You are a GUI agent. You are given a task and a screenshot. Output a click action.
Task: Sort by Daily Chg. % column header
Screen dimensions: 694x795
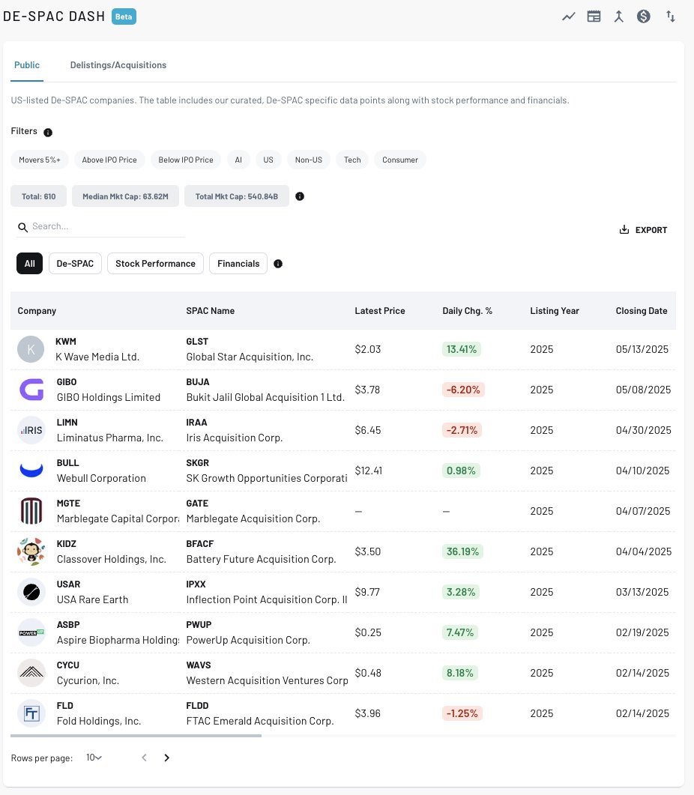467,311
